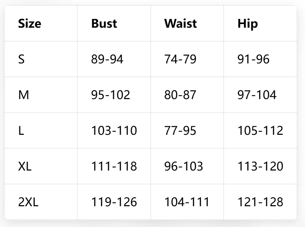Image resolution: width=305 pixels, height=227 pixels.
Task: Click hip value 105-112
Action: coord(260,130)
